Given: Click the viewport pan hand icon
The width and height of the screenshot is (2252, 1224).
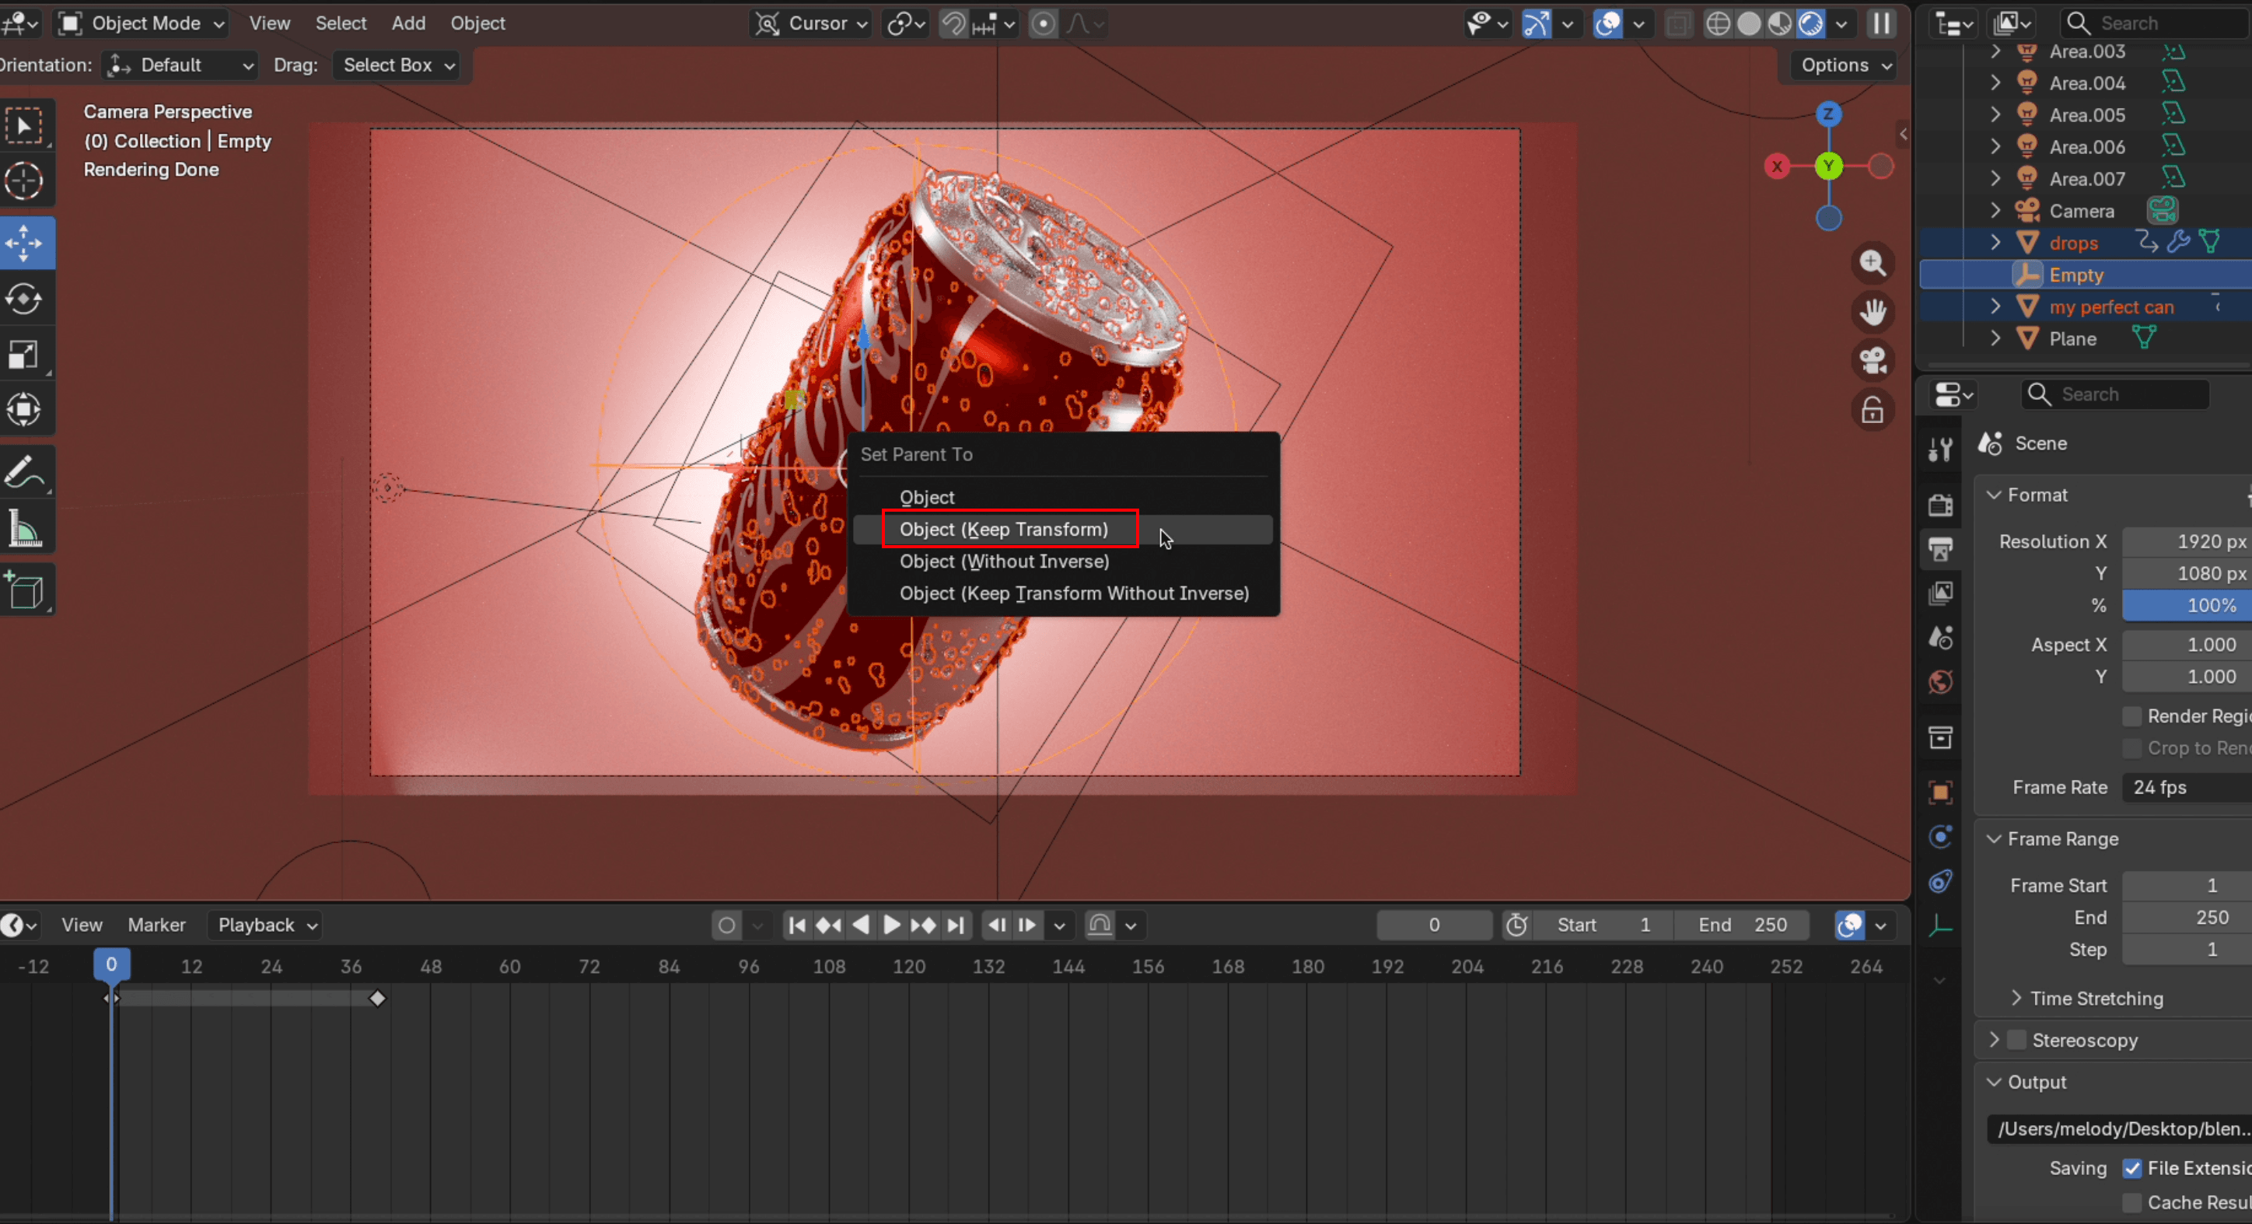Looking at the screenshot, I should (1872, 312).
